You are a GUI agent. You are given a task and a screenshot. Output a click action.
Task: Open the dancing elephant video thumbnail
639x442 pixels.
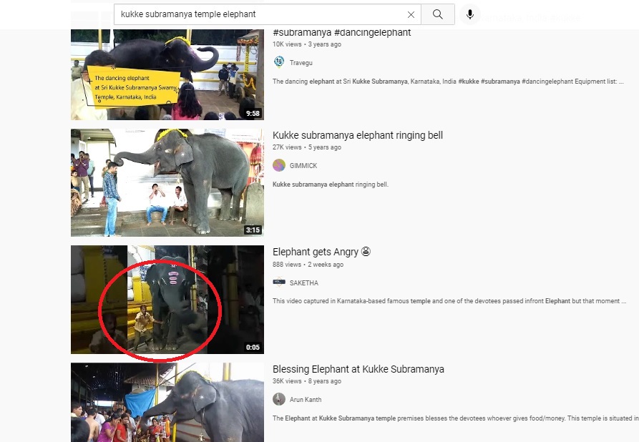coord(167,74)
